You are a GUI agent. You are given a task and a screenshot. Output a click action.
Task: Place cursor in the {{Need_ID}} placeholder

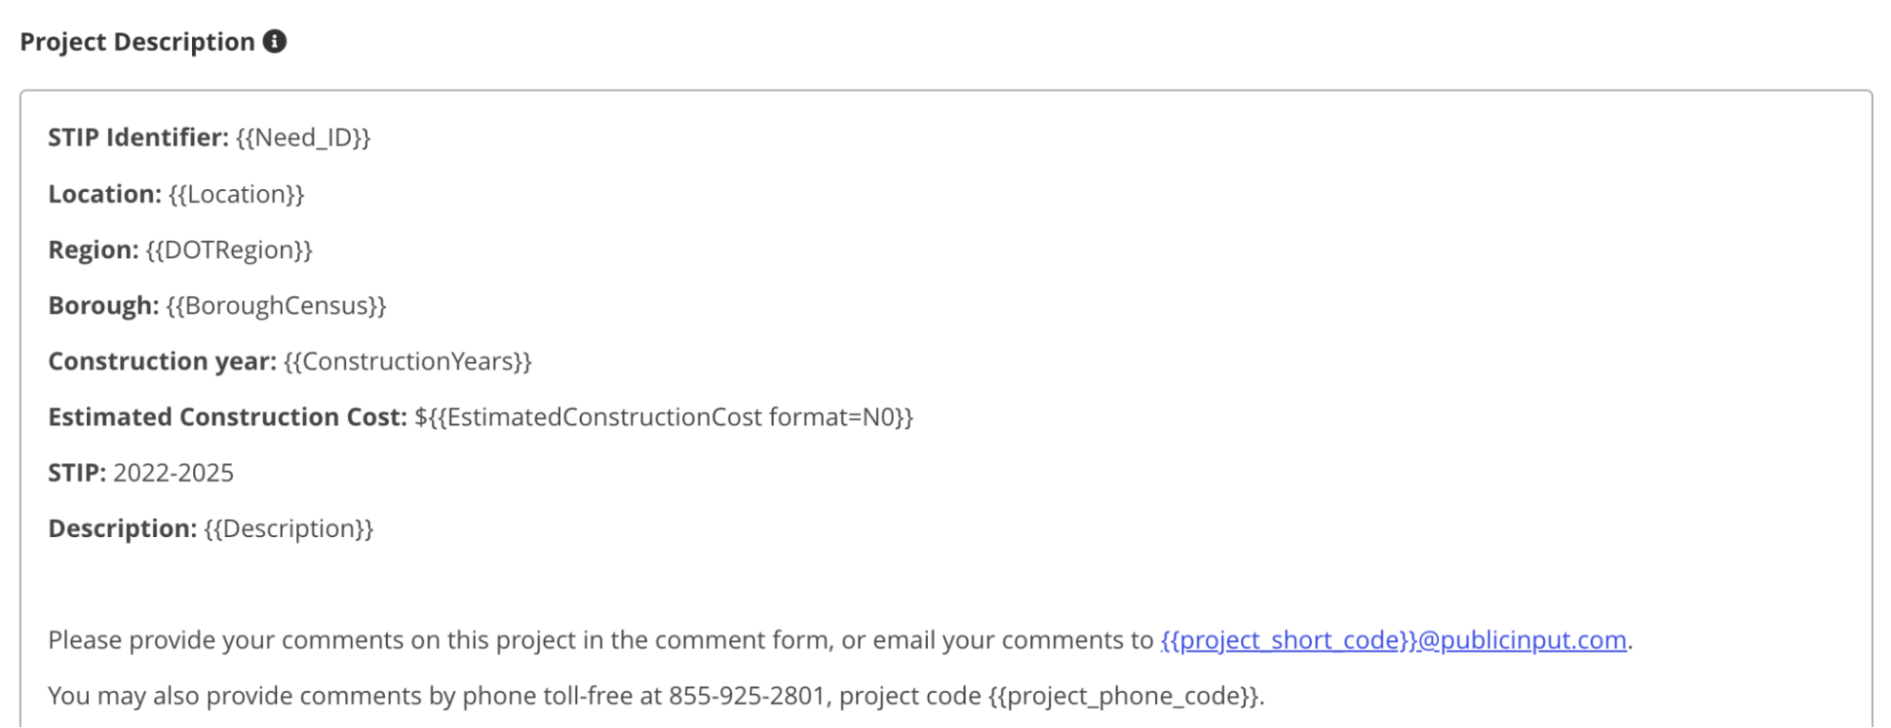coord(303,138)
